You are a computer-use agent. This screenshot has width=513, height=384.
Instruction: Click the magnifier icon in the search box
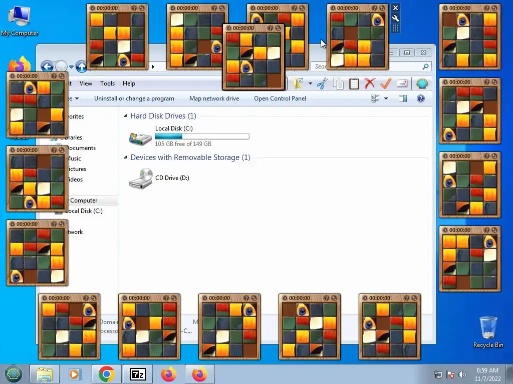[425, 66]
